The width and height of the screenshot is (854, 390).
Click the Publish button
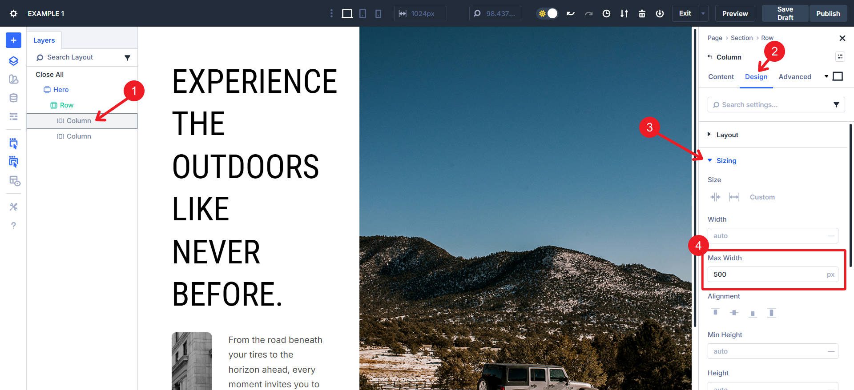tap(828, 14)
